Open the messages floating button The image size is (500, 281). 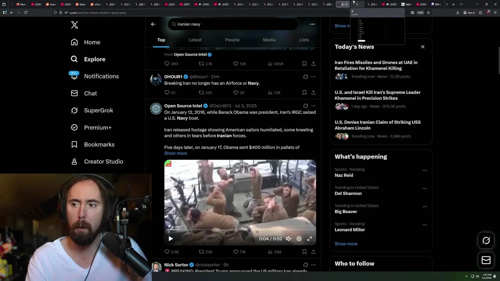coord(486,260)
